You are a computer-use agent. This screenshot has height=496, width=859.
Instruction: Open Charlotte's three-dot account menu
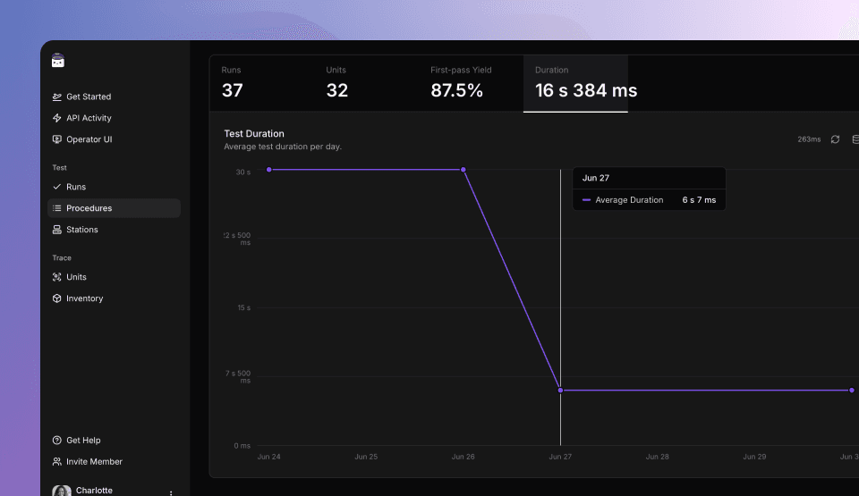click(171, 492)
